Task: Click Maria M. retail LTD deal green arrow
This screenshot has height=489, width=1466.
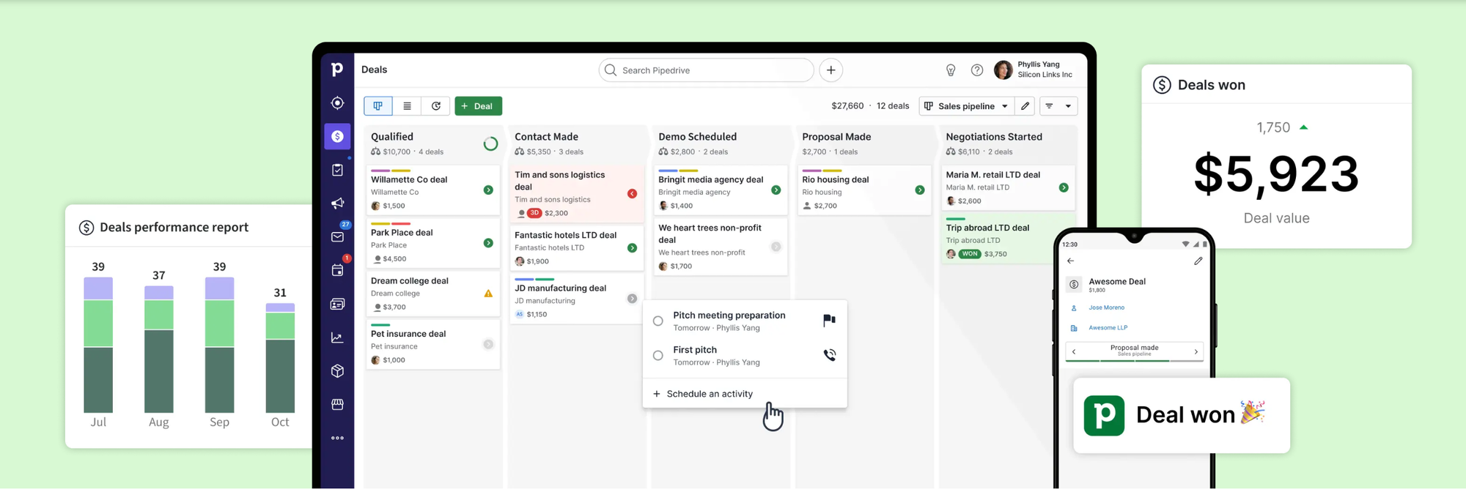Action: pos(1064,187)
